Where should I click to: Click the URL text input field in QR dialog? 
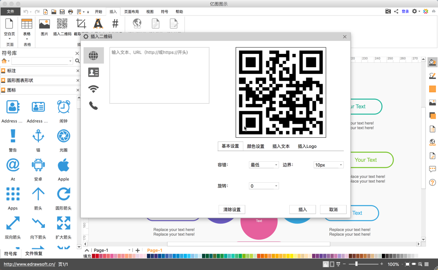tap(159, 75)
